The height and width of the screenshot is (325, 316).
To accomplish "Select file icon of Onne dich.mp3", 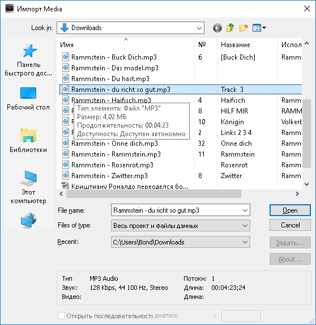I will (x=66, y=143).
